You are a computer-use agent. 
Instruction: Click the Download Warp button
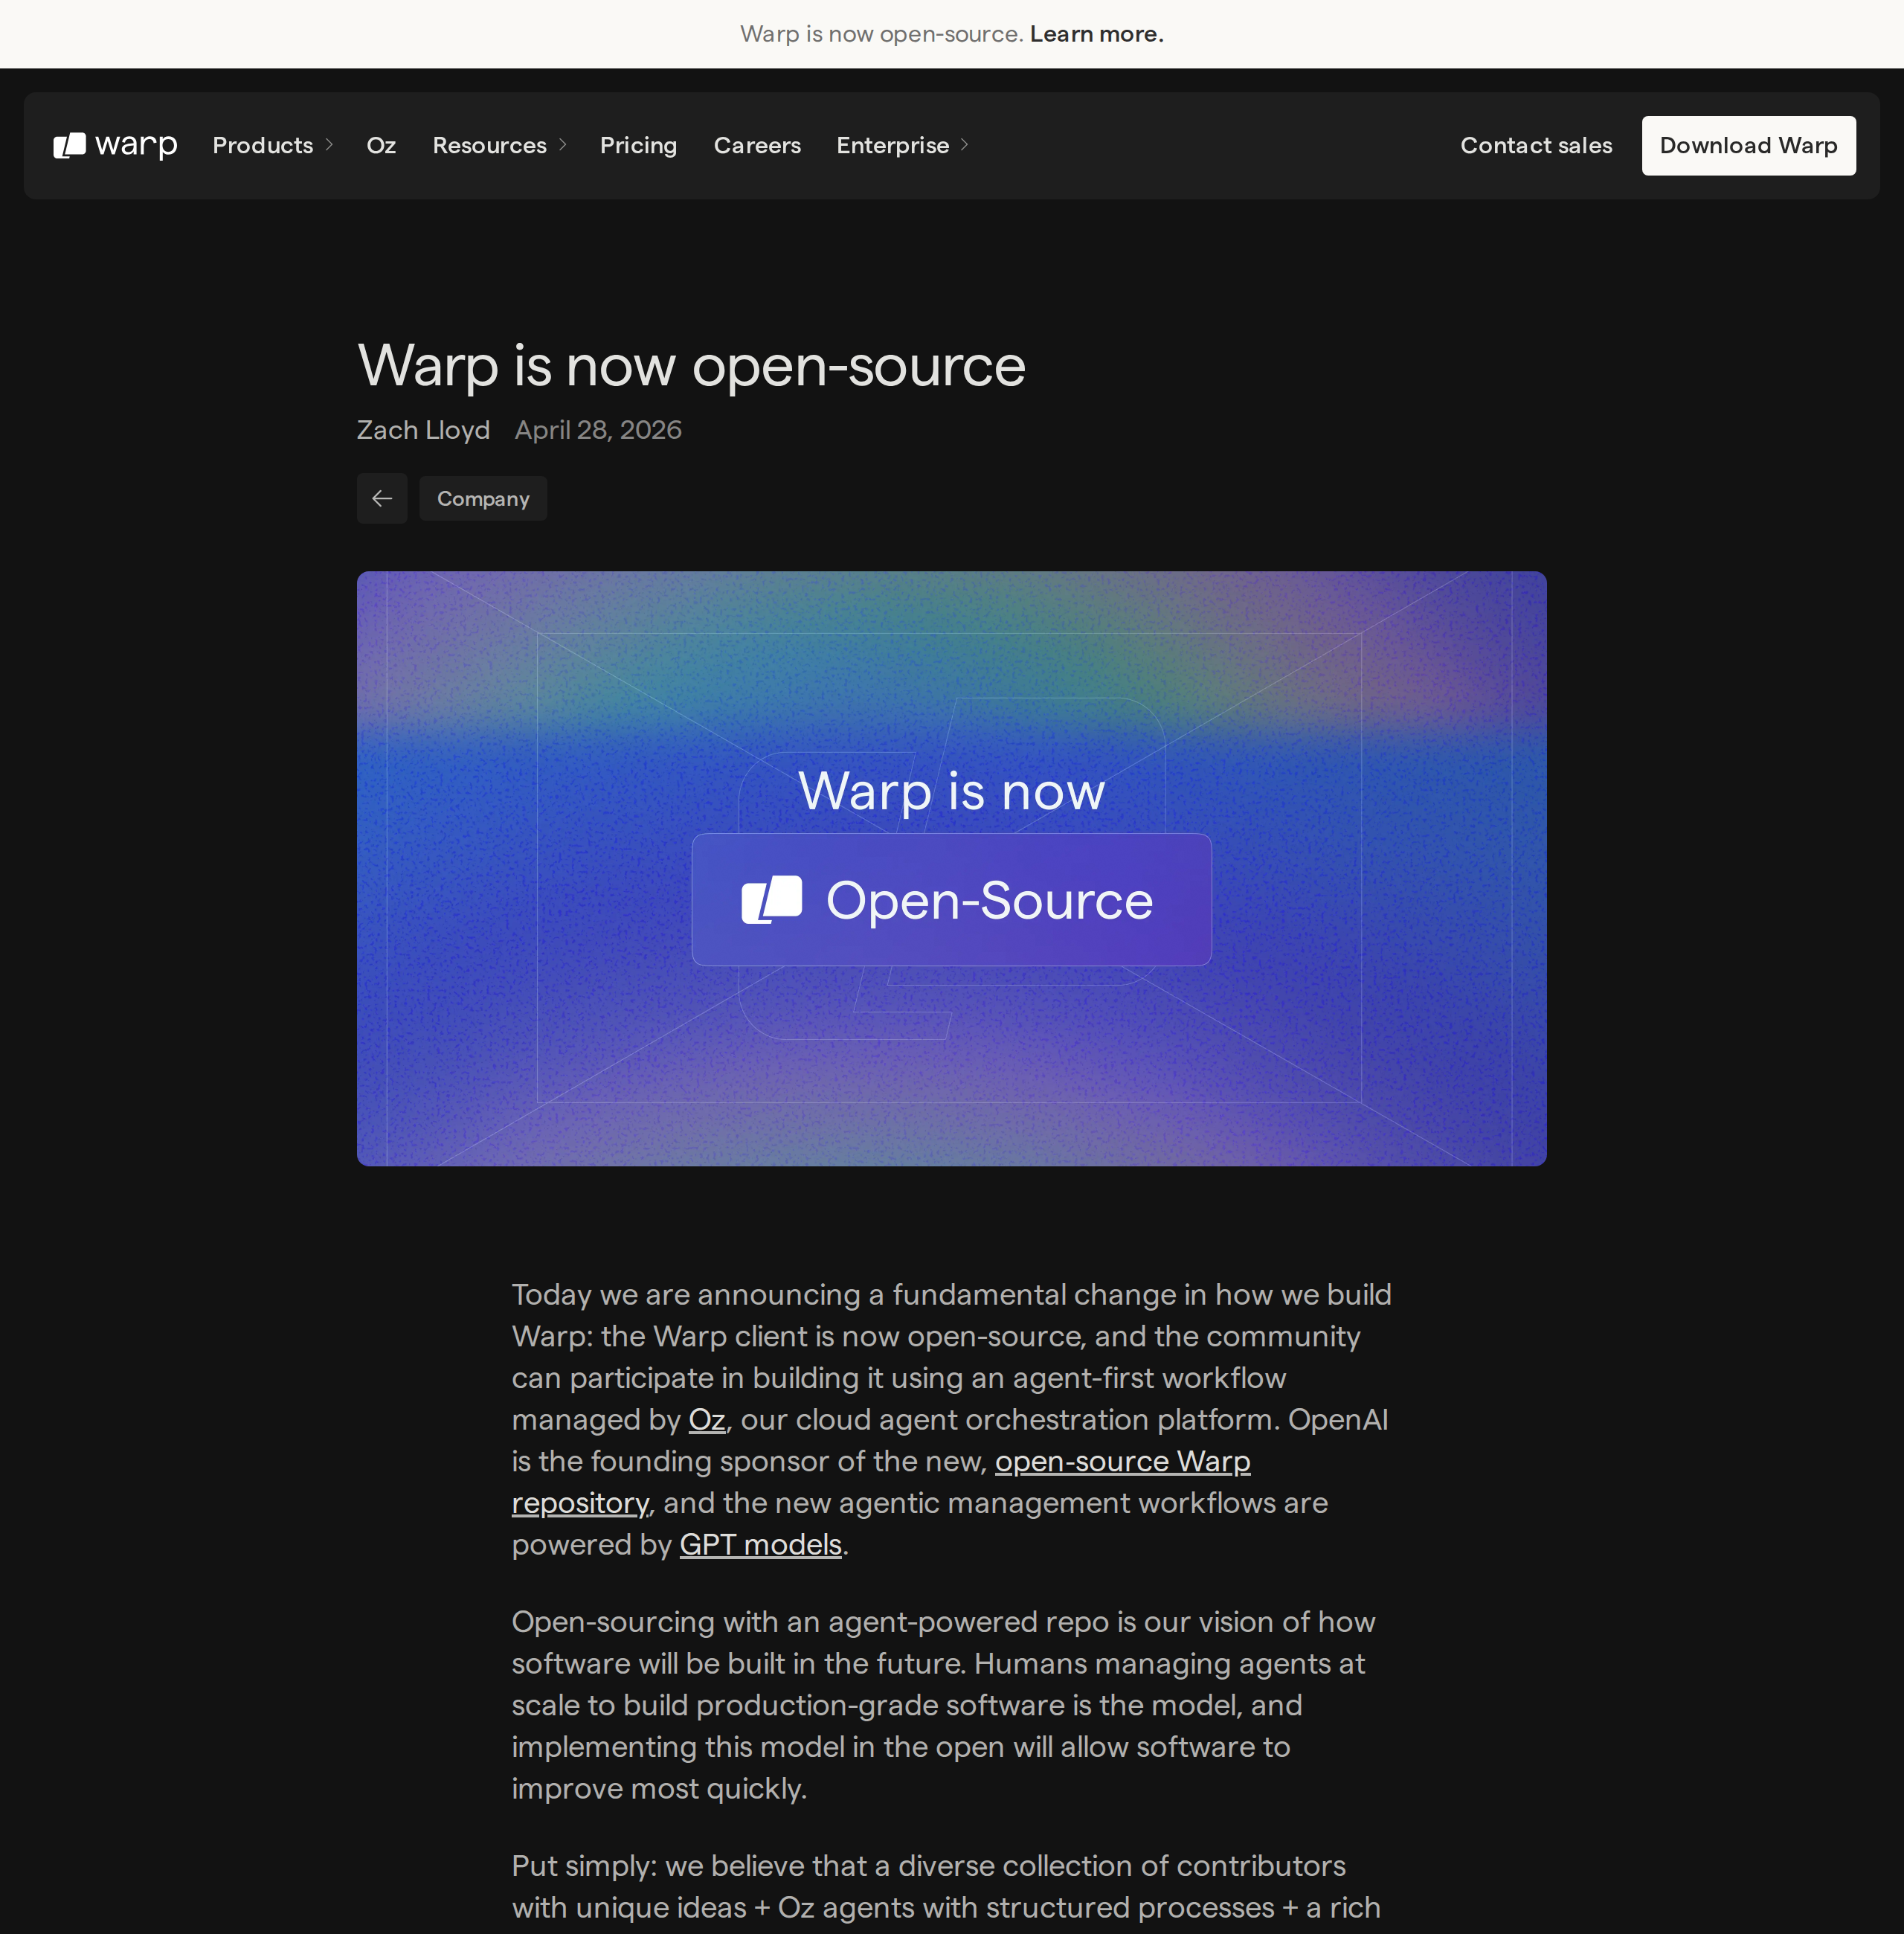tap(1749, 146)
